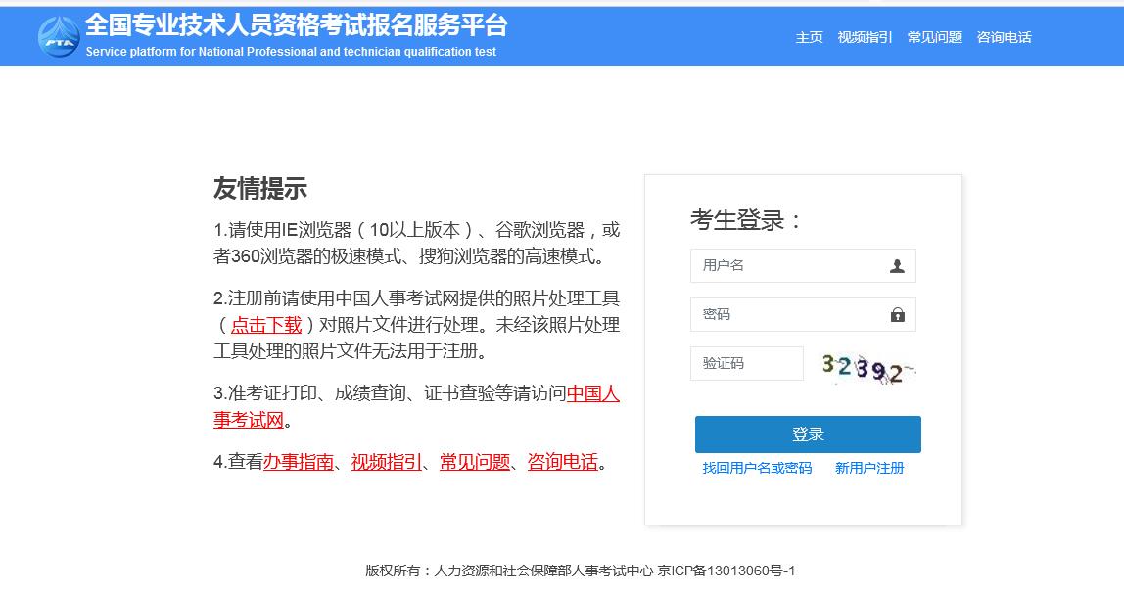This screenshot has width=1124, height=594.
Task: Refresh the captcha image 32392
Action: point(868,369)
